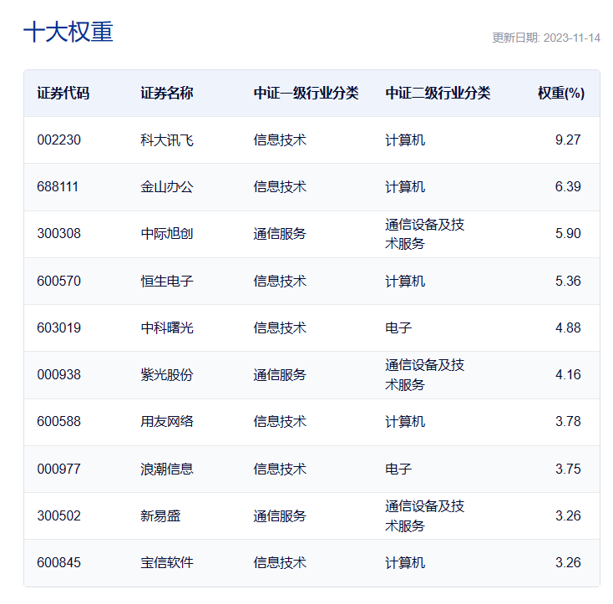Select security code 300502
Viewport: 613px width, 604px height.
[x=59, y=515]
